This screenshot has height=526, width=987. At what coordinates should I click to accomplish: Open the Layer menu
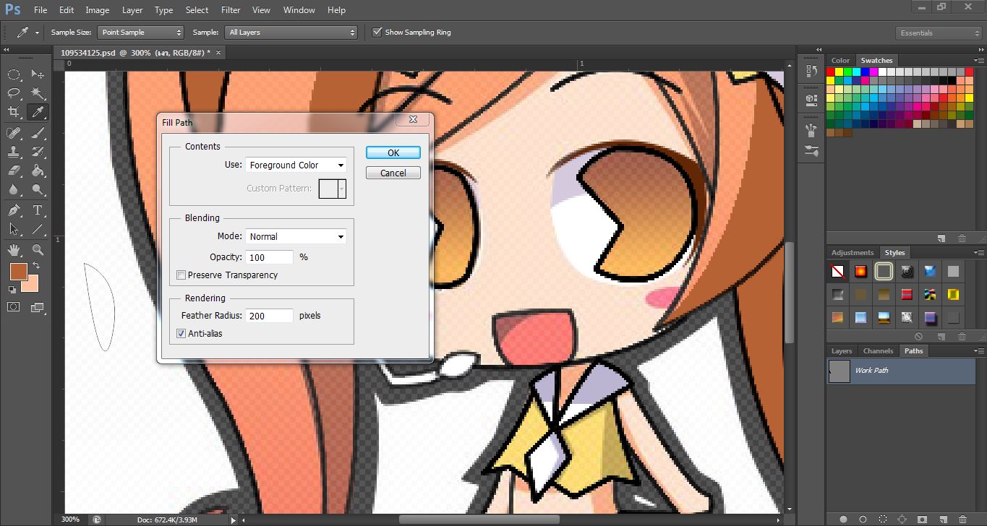(x=132, y=10)
